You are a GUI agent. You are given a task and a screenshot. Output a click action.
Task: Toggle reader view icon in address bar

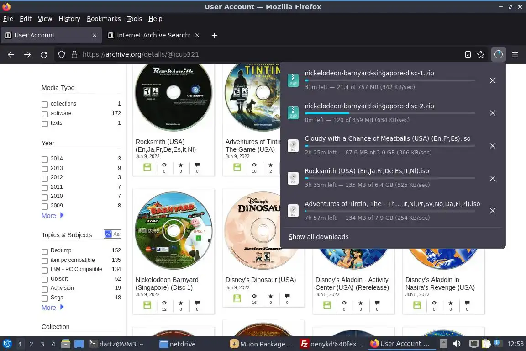click(x=468, y=54)
